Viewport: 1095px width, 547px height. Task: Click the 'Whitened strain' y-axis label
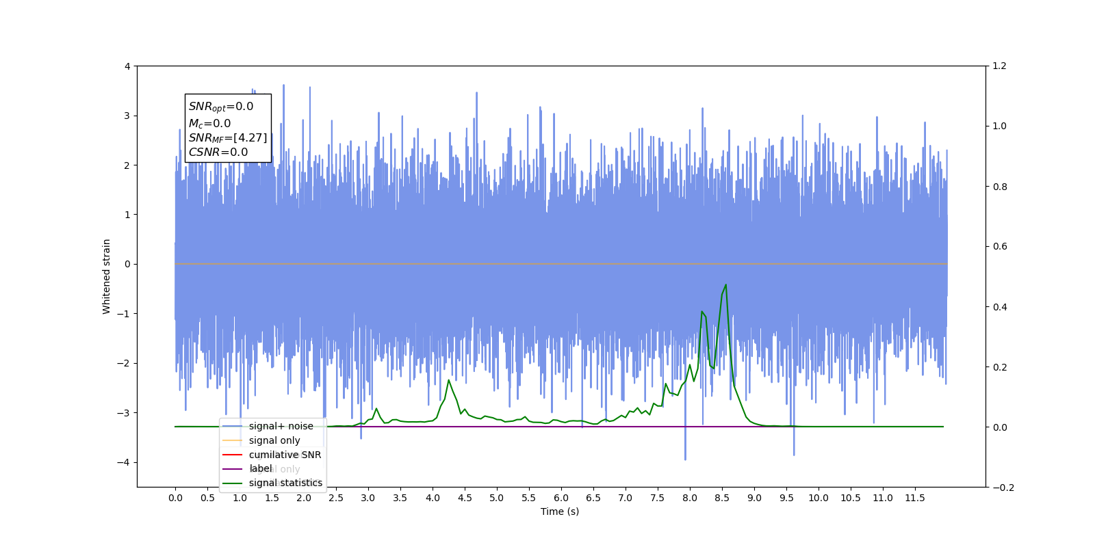coord(107,276)
